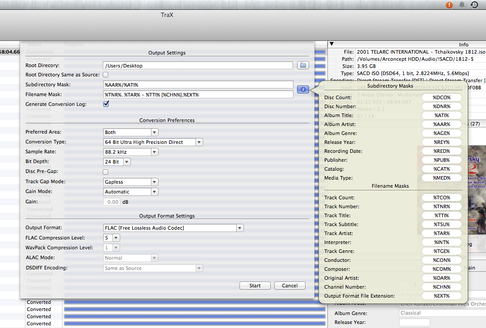This screenshot has width=486, height=328.
Task: Open the Preferred Area dropdown
Action: (x=130, y=132)
